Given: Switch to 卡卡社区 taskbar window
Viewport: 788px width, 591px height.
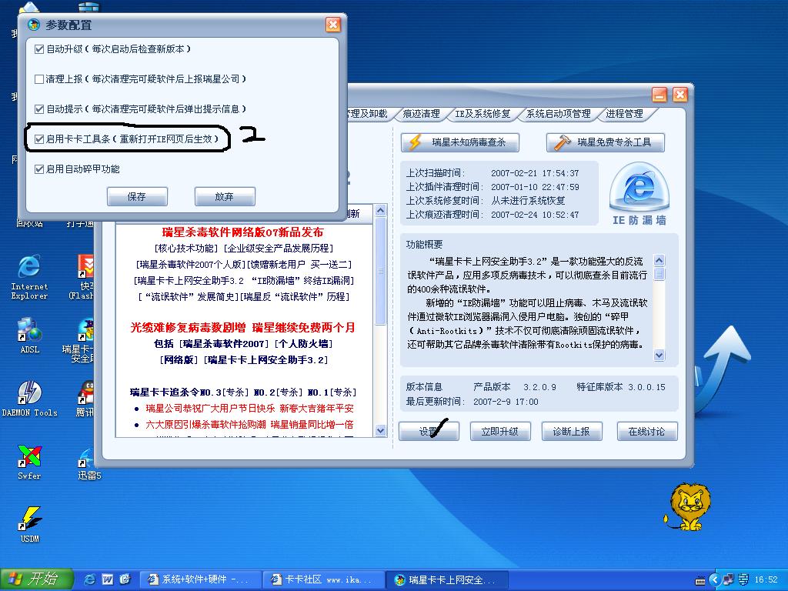Looking at the screenshot, I should click(x=323, y=579).
